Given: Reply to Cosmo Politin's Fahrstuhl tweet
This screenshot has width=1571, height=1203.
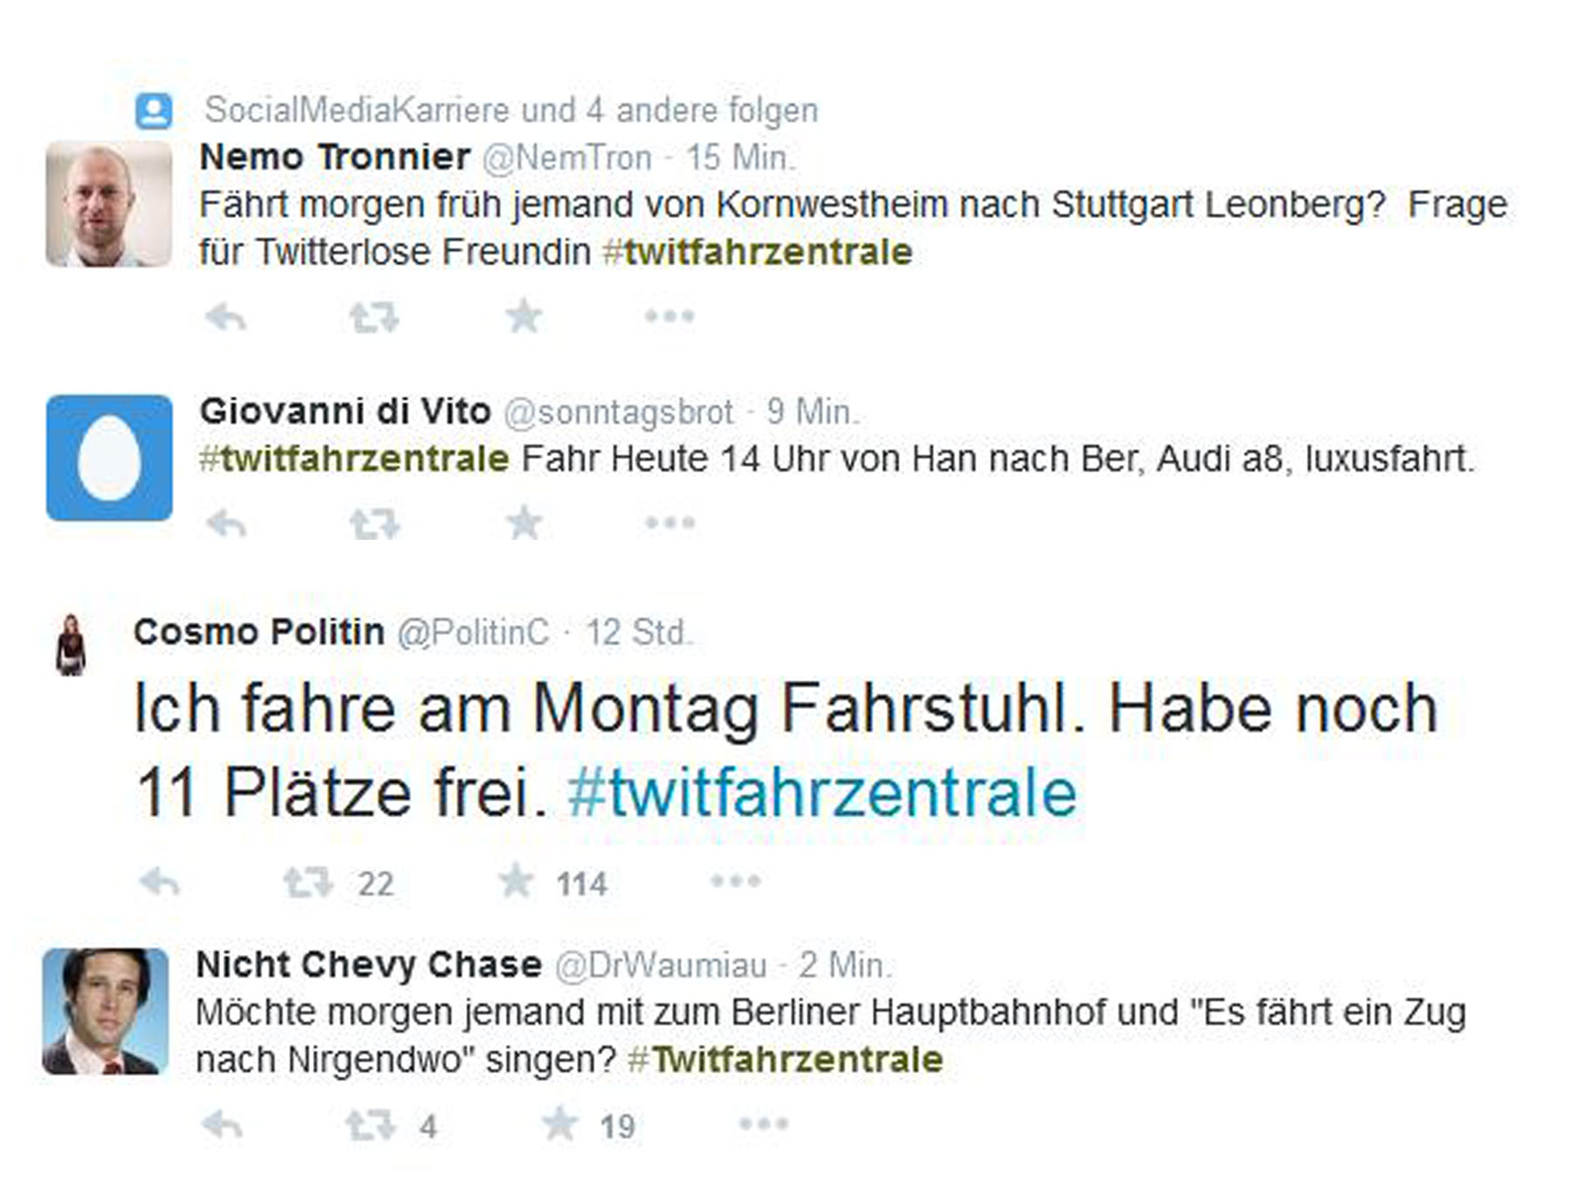Looking at the screenshot, I should click(160, 883).
